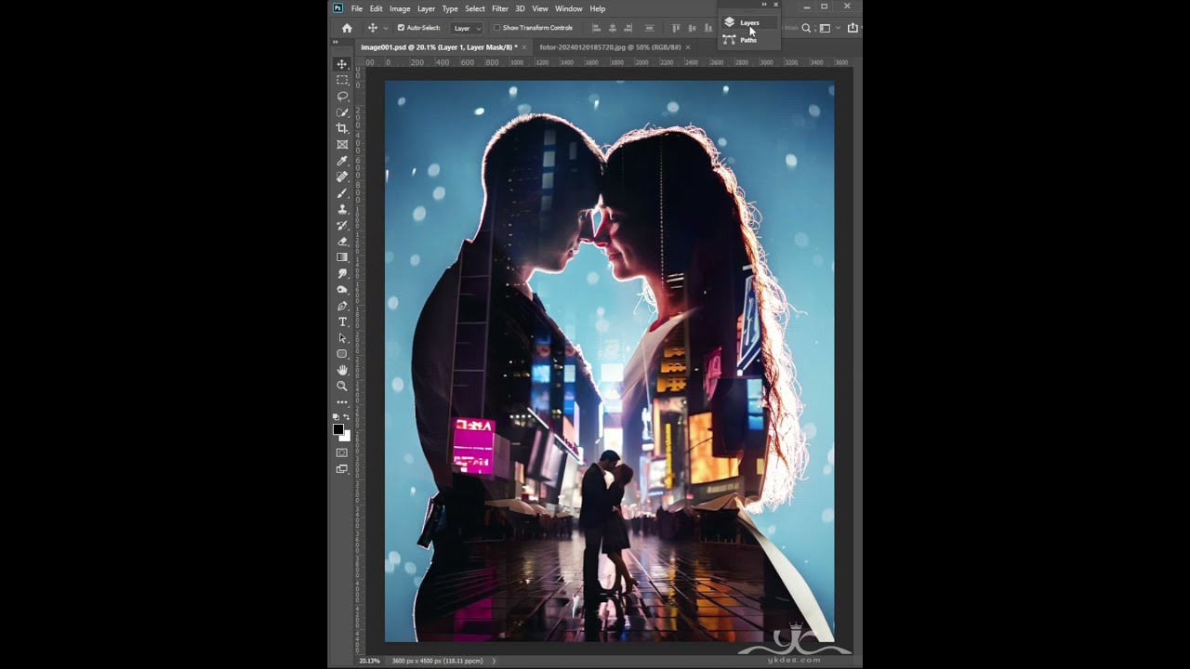The image size is (1190, 669).
Task: Click align left edges icon
Action: point(596,28)
